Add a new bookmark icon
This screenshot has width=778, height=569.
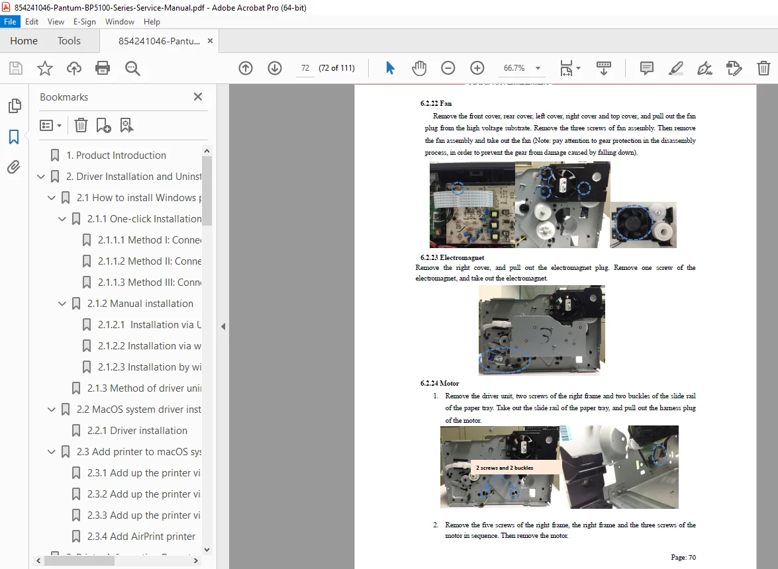click(x=103, y=126)
